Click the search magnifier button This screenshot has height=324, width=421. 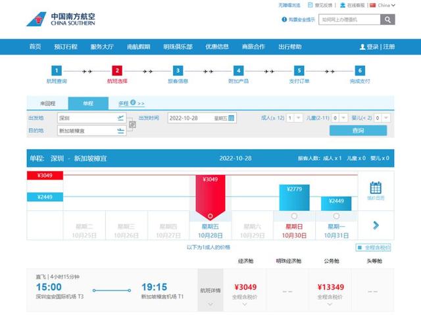point(387,20)
